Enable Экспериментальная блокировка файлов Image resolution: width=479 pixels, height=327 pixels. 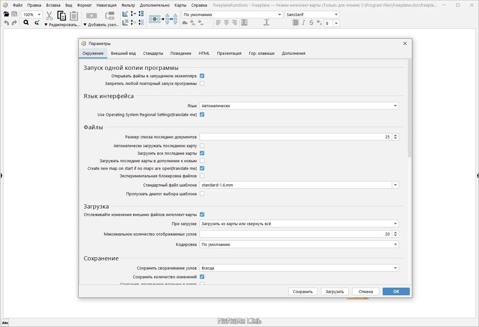[x=202, y=176]
